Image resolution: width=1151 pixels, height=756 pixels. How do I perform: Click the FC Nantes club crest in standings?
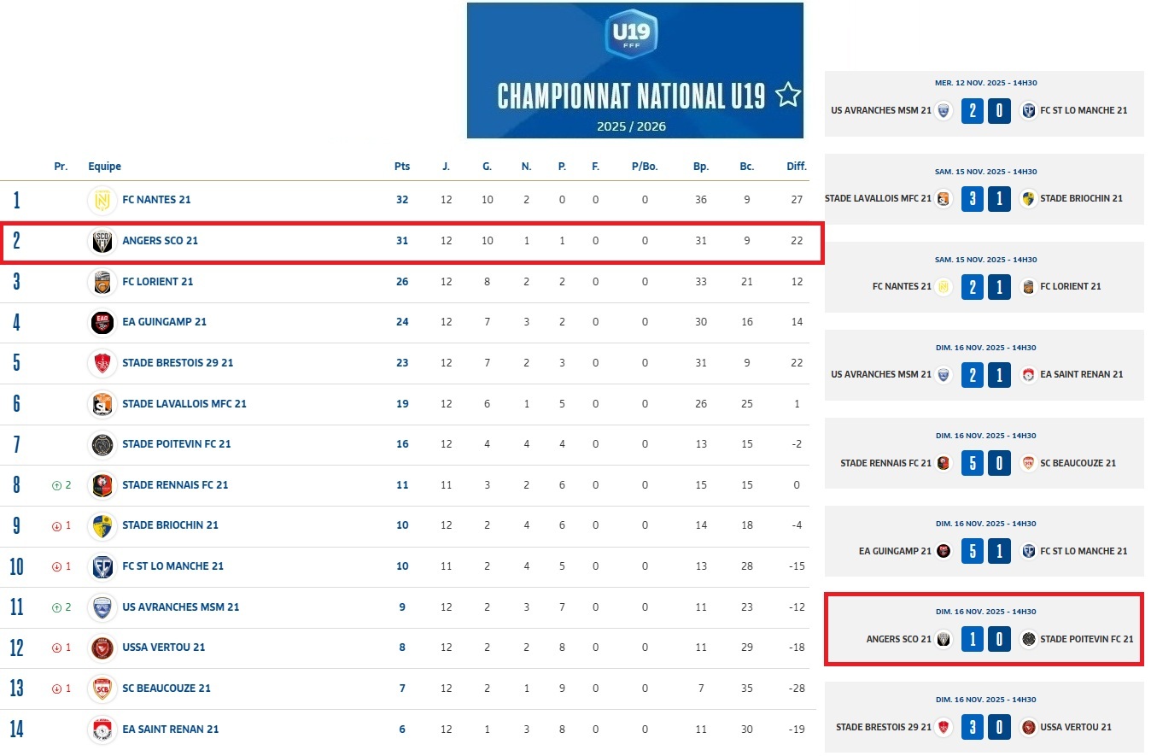pos(102,200)
